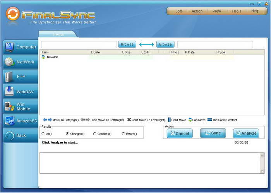Click the Can't Move X legend icon
Screen dimensions: 271x193
coord(129,120)
